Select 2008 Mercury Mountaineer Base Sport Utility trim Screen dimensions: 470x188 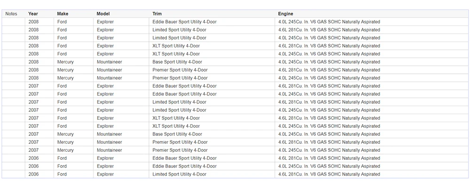tap(212, 62)
